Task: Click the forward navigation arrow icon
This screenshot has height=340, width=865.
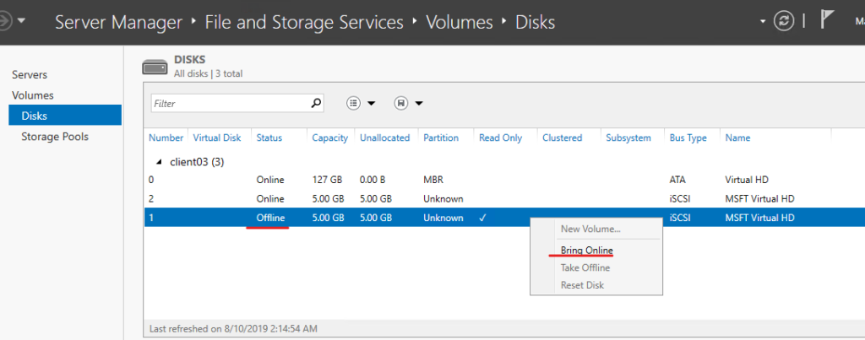Action: pyautogui.click(x=4, y=22)
